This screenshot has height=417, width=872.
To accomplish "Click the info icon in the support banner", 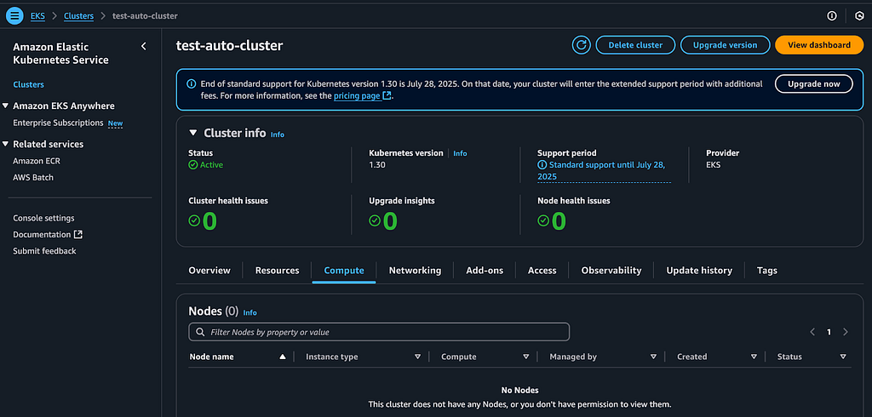I will pyautogui.click(x=192, y=84).
